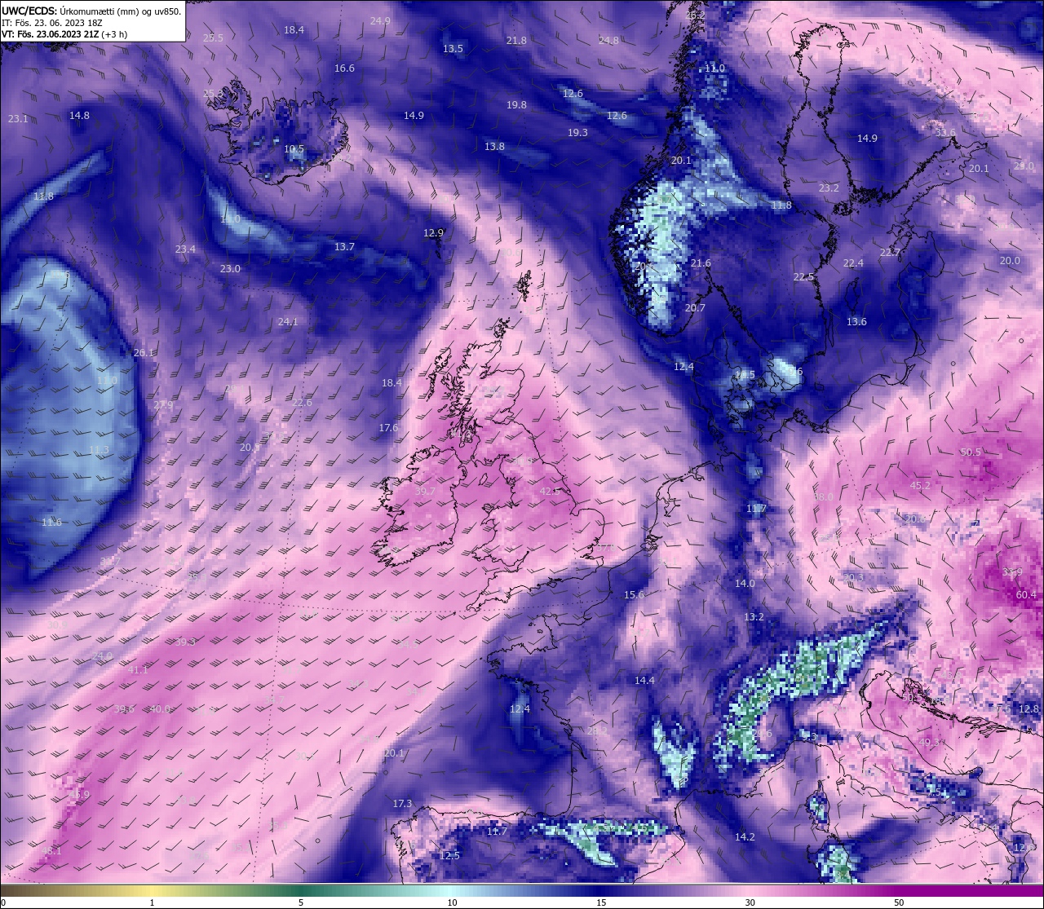Click the 19.3 value on the map
1044x909 pixels.
coord(577,133)
